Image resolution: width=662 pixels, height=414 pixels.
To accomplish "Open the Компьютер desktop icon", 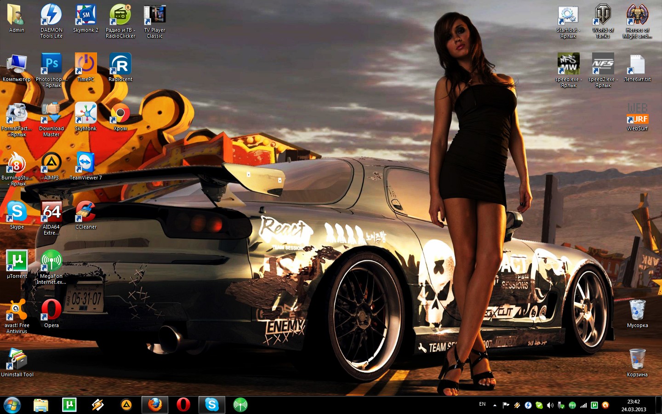I will (x=17, y=68).
